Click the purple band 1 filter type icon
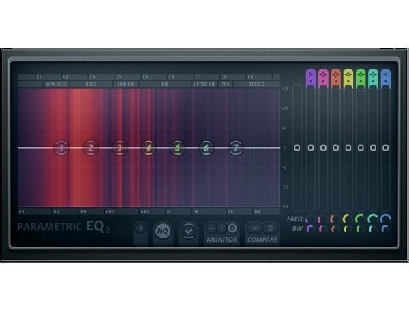Viewport: 409px width, 312px height. point(311,77)
